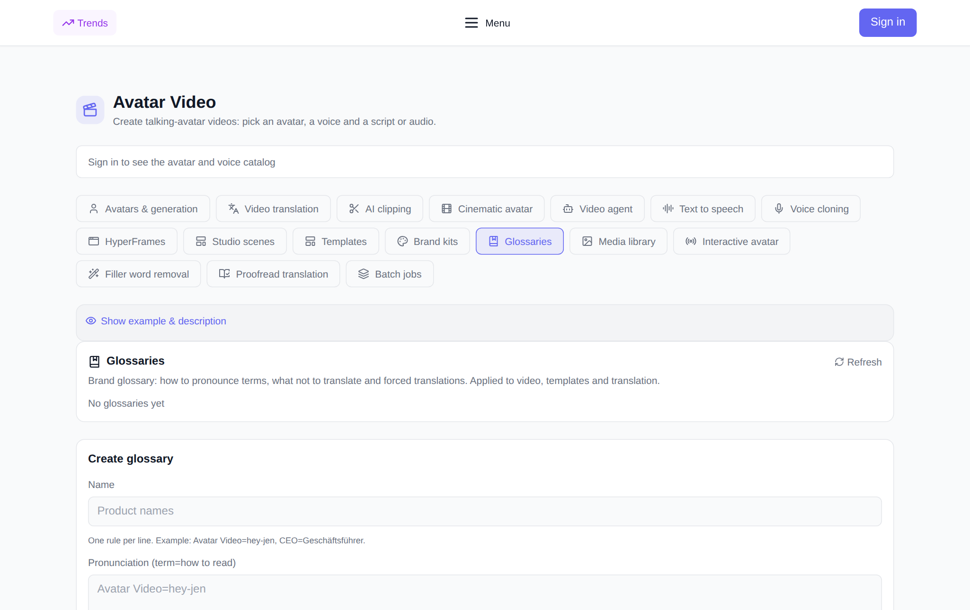Select the Glossaries tab
The image size is (970, 610).
pos(520,241)
